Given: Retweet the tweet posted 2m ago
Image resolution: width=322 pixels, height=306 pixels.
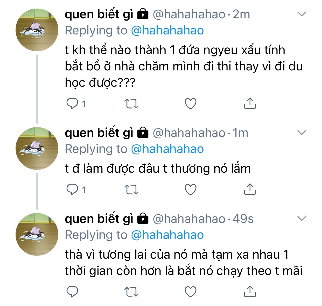Looking at the screenshot, I should point(131,104).
